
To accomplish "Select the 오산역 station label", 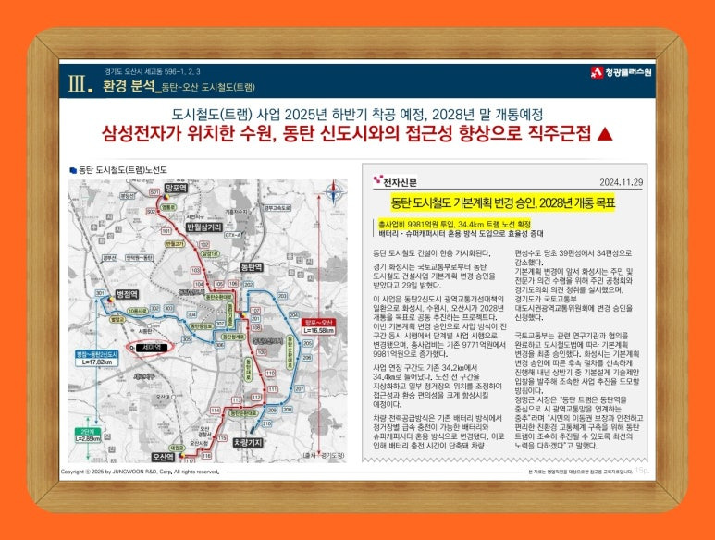I will 163,456.
